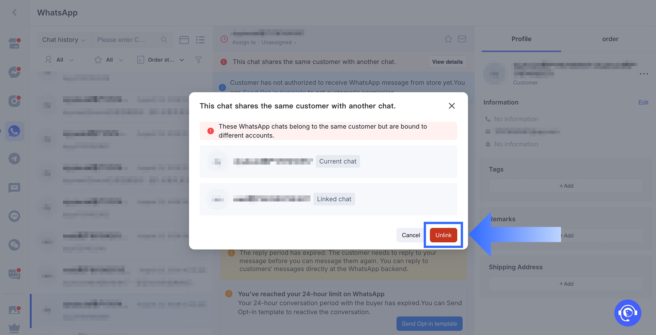Expand the Order status dropdown
Image resolution: width=656 pixels, height=335 pixels.
161,60
